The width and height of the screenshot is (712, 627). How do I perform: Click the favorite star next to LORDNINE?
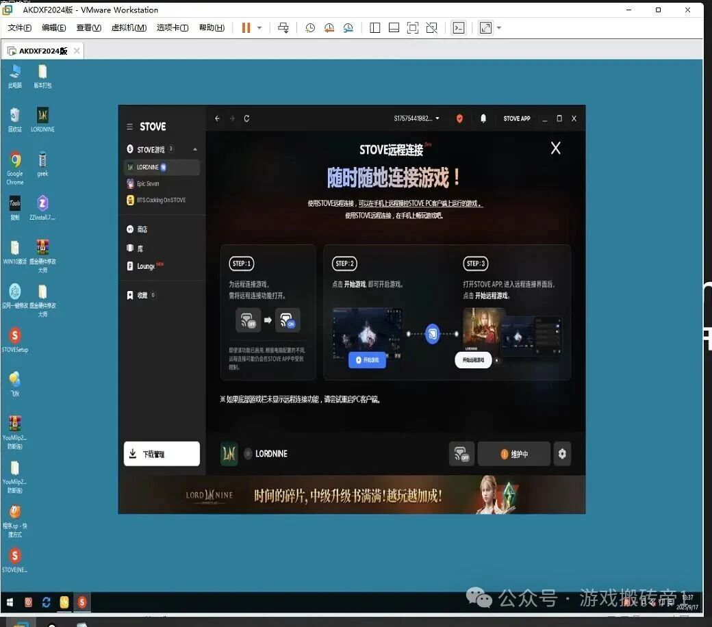(x=248, y=454)
